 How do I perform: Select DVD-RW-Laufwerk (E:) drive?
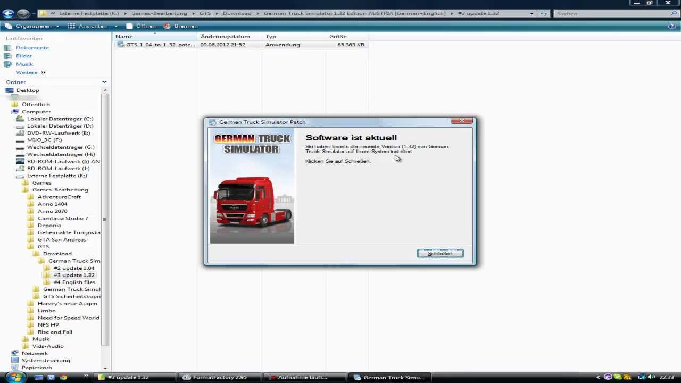click(59, 133)
